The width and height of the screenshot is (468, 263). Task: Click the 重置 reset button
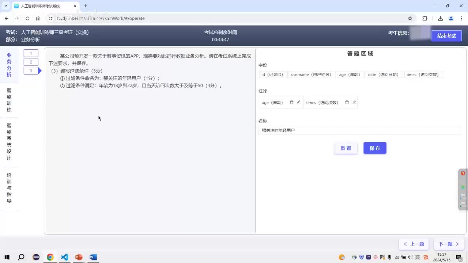[346, 148]
